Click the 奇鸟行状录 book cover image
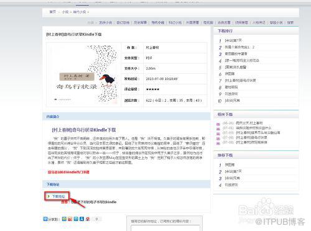 [84, 75]
